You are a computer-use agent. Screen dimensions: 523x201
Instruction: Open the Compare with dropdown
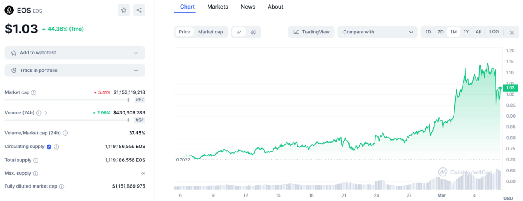pos(378,32)
